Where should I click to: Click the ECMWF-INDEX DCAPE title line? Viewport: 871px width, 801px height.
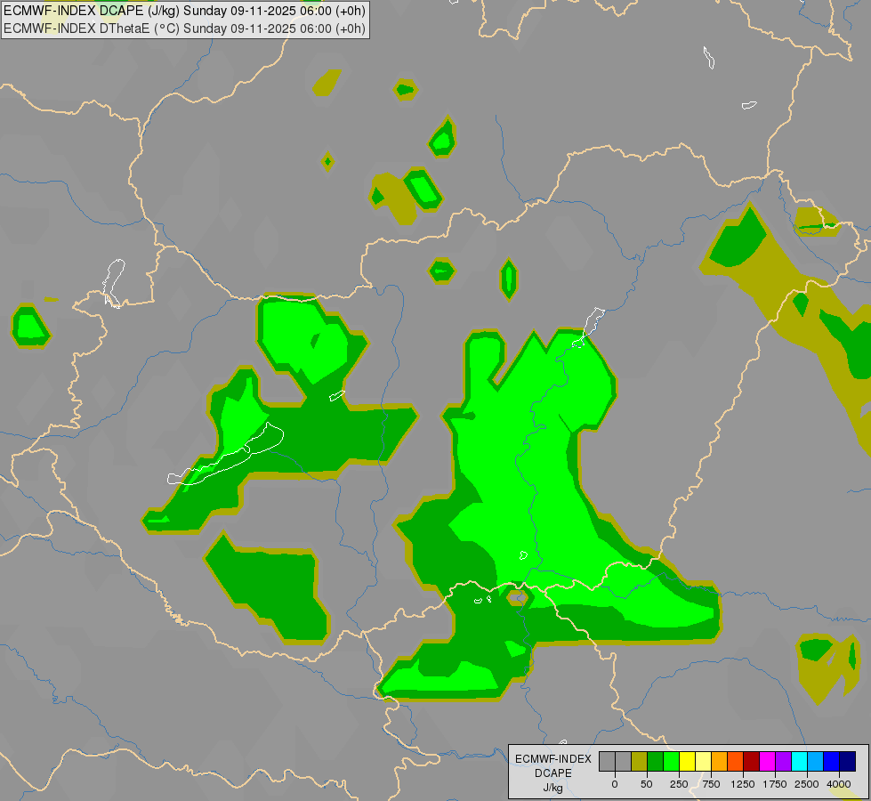184,11
